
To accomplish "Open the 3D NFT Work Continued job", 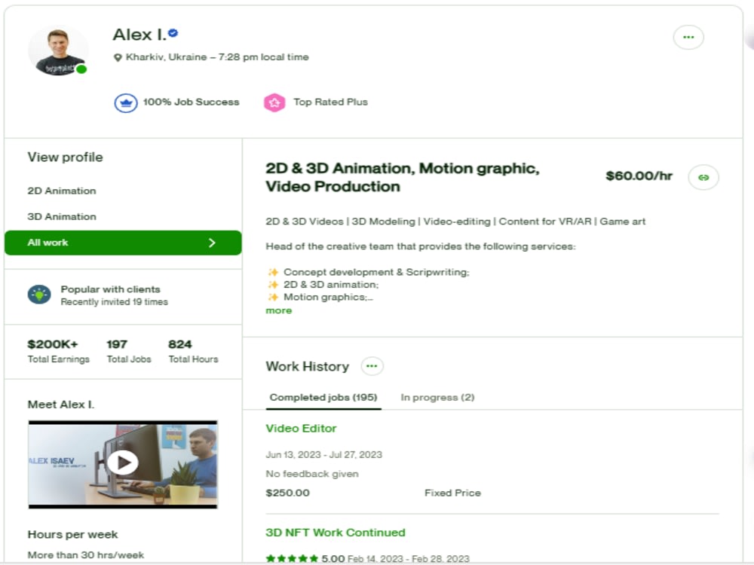I will pyautogui.click(x=335, y=533).
